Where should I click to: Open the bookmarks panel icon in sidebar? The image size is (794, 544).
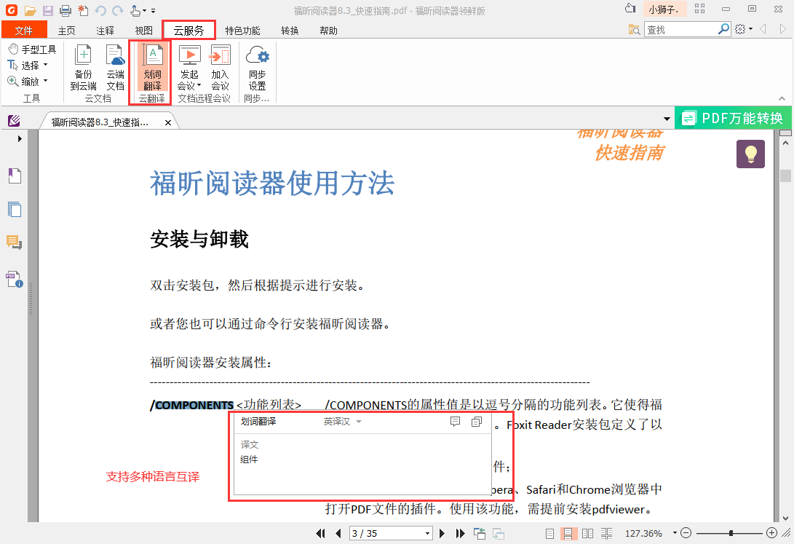click(x=15, y=176)
